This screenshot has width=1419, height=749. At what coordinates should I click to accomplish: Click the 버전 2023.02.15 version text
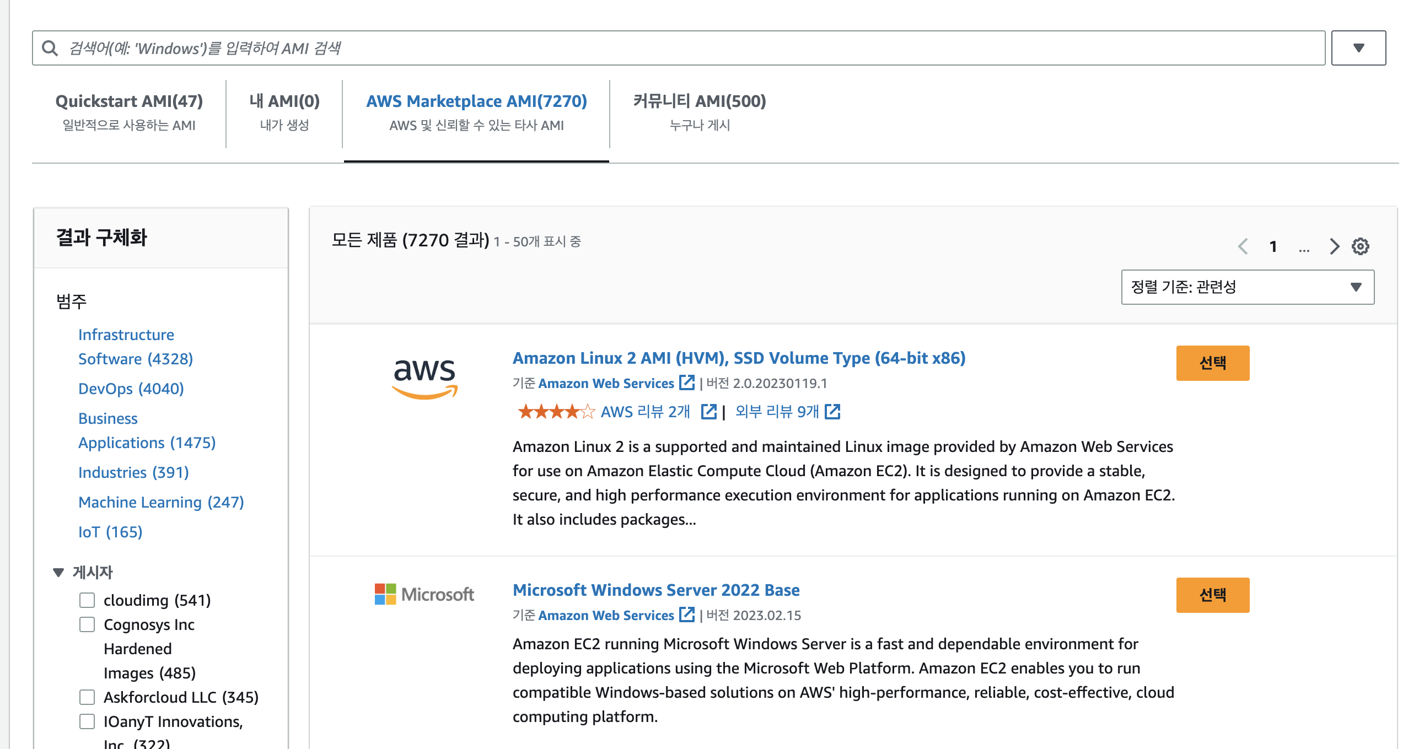(754, 615)
